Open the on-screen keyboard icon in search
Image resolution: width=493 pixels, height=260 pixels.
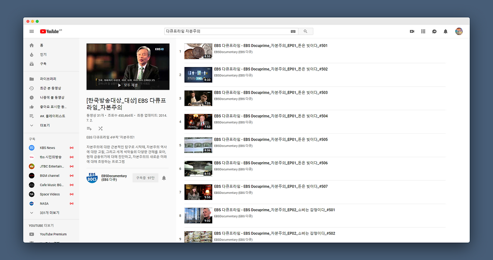293,31
